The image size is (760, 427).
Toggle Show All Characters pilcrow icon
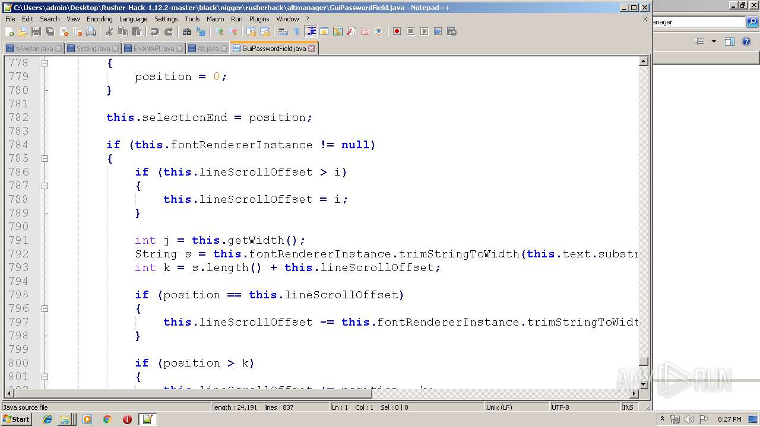pos(296,31)
